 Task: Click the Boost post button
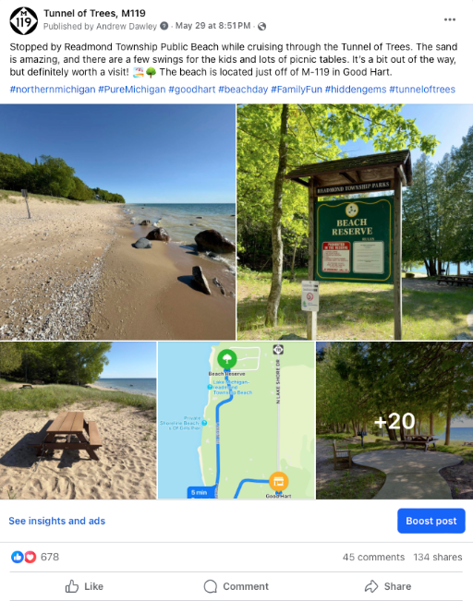coord(431,521)
